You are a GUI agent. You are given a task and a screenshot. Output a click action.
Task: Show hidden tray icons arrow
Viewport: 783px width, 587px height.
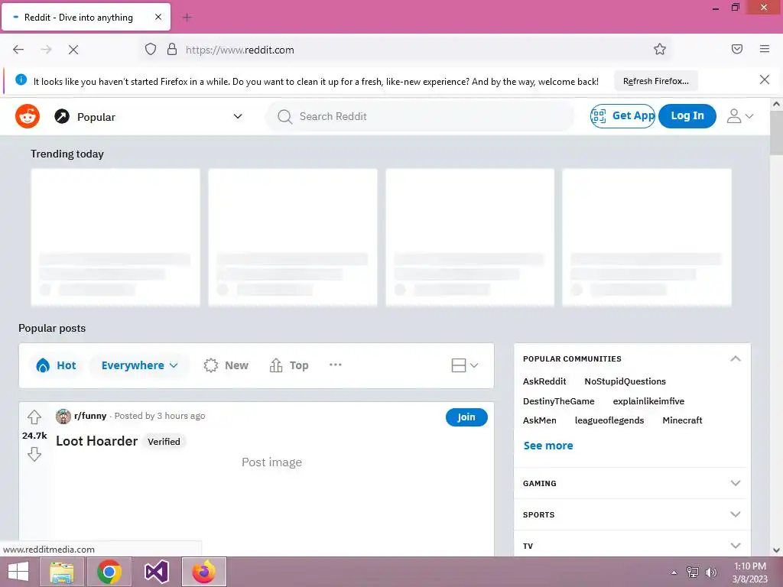click(674, 572)
